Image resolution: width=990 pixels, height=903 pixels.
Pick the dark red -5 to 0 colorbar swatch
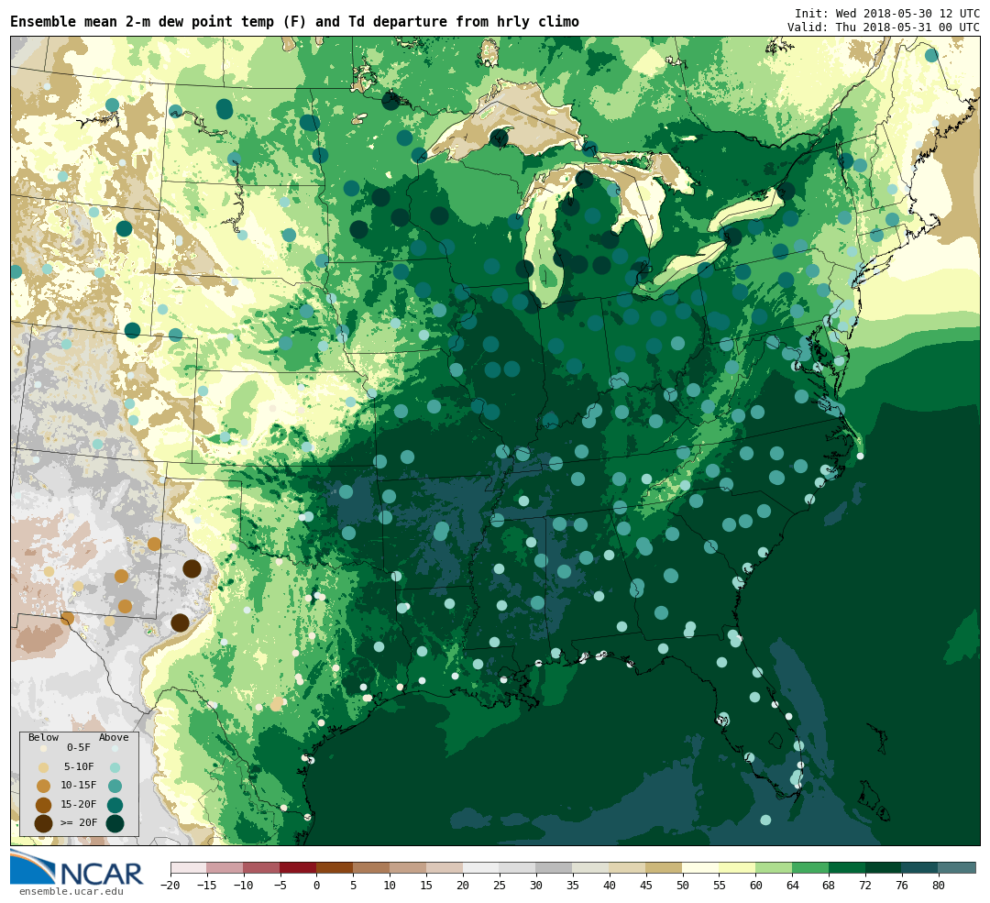(x=298, y=867)
